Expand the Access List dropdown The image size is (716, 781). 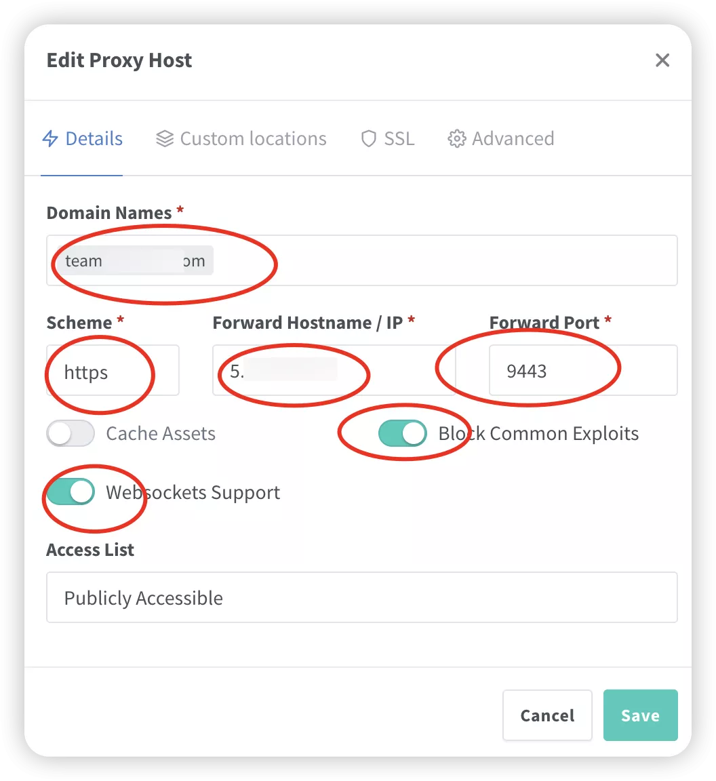[x=362, y=597]
